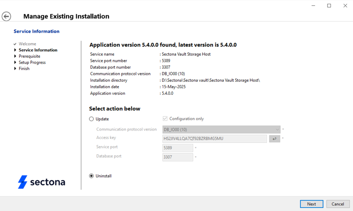Click the Welcome step checkmark icon
Screen dimensions: 353x211
[x=15, y=44]
